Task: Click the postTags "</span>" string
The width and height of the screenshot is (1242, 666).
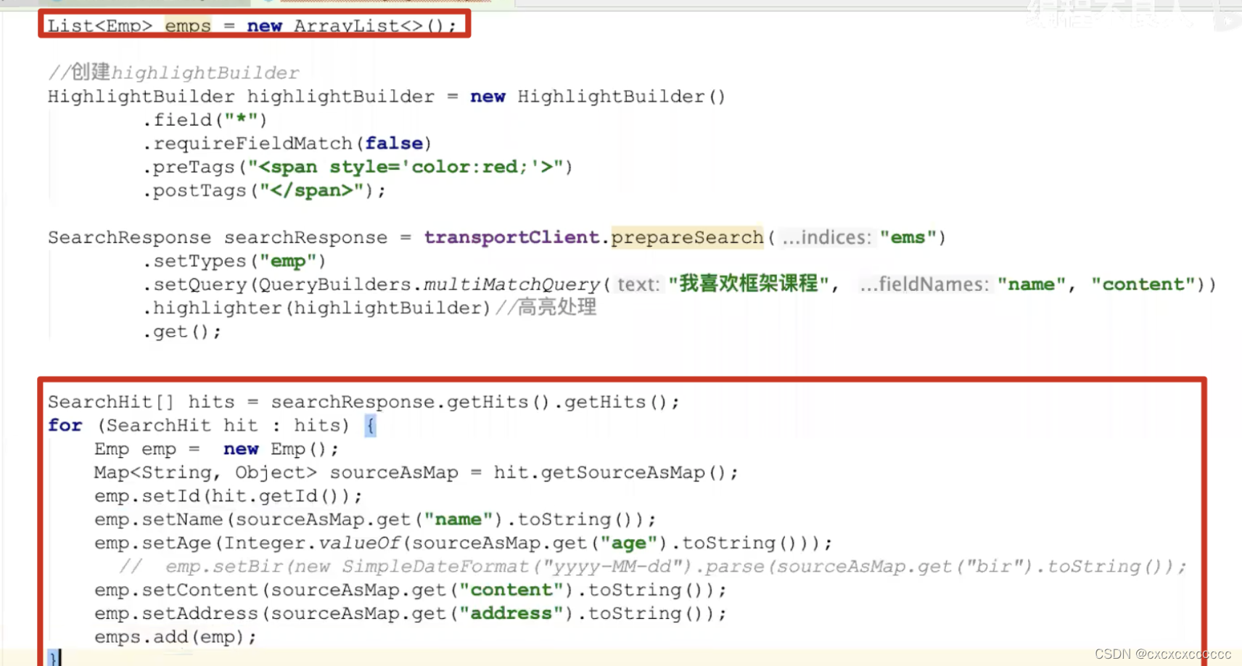Action: (311, 191)
